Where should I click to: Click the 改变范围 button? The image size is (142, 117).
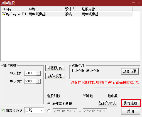(x=130, y=71)
